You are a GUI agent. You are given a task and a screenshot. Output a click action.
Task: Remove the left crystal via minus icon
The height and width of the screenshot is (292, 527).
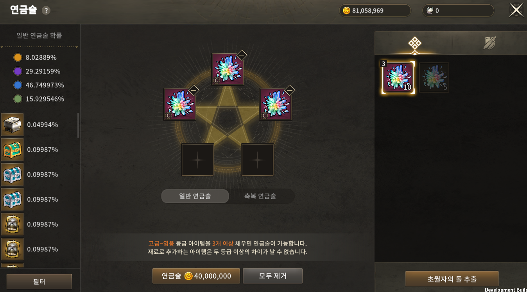coord(194,91)
